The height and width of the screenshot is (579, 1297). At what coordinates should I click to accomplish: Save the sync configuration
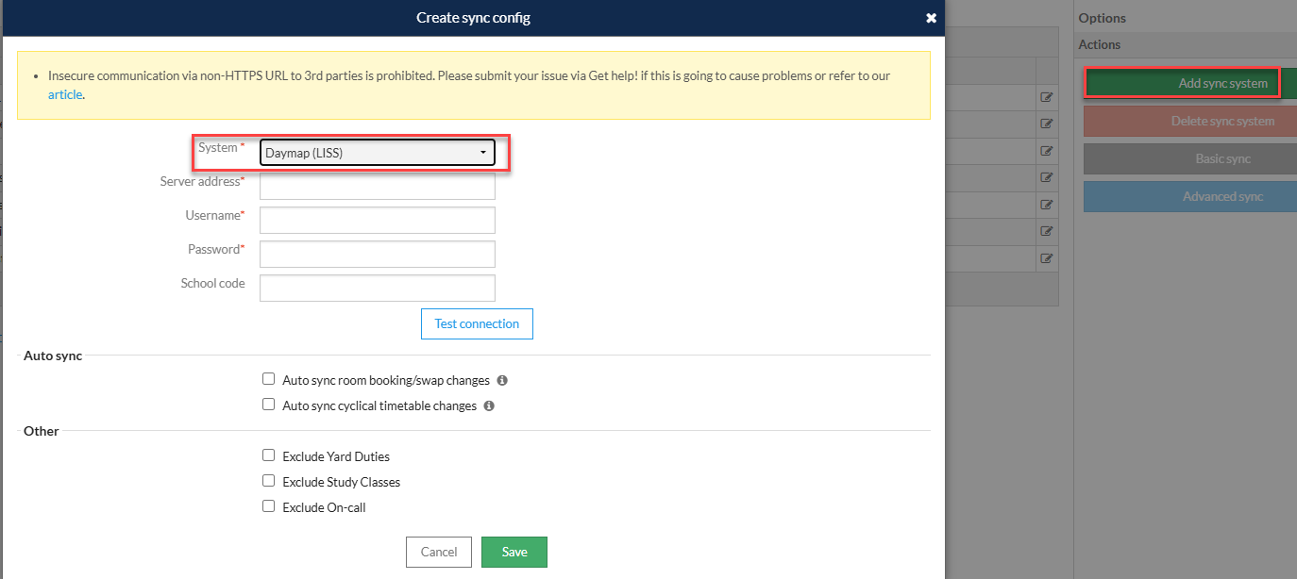pos(514,552)
